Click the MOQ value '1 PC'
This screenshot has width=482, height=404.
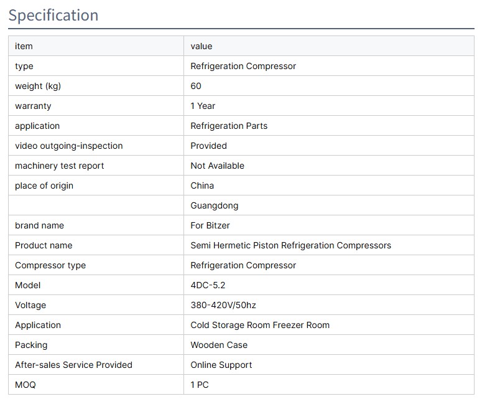[200, 385]
